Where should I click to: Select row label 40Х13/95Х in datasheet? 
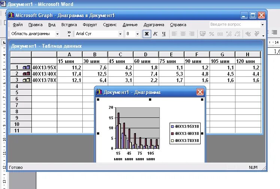coord(44,67)
